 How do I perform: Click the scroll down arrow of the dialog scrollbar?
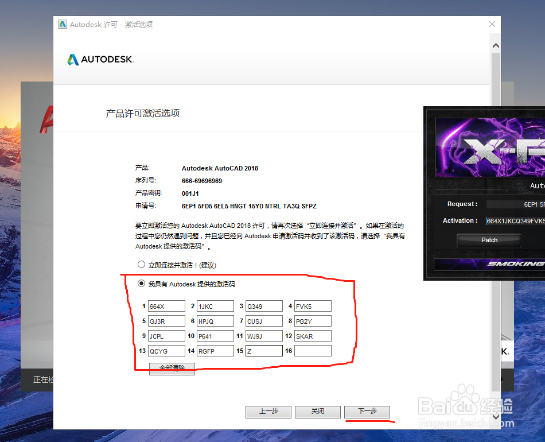point(496,416)
